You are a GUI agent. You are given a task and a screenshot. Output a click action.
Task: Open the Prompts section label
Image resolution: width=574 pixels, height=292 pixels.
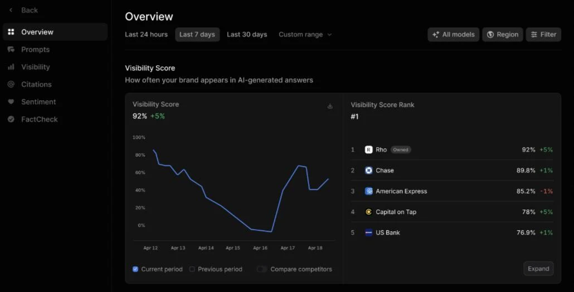35,50
